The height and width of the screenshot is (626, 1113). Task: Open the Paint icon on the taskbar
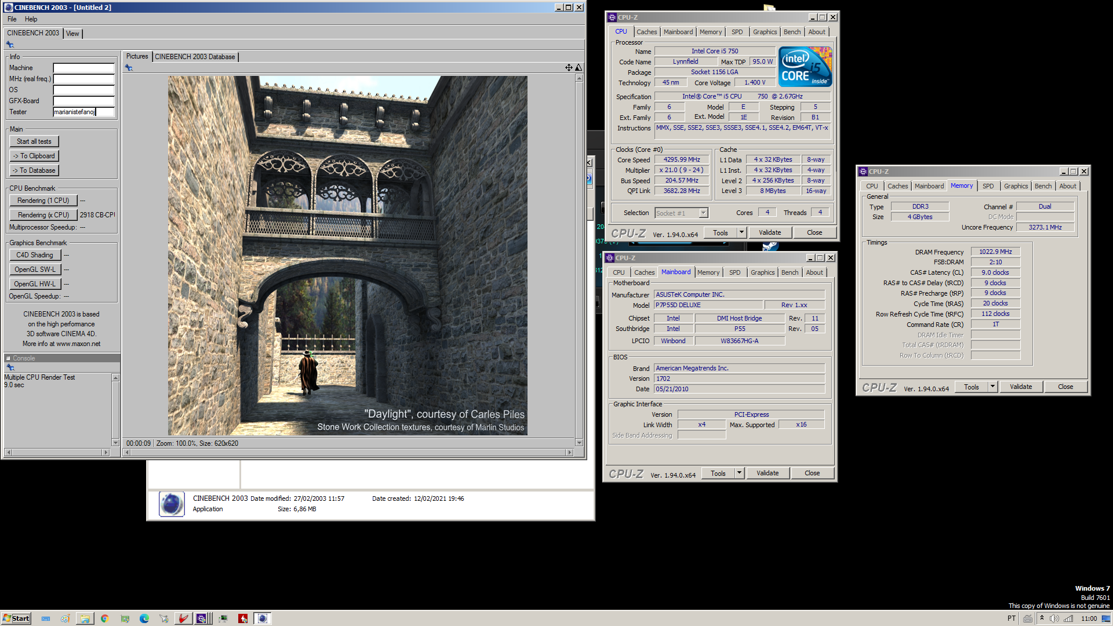click(x=65, y=618)
